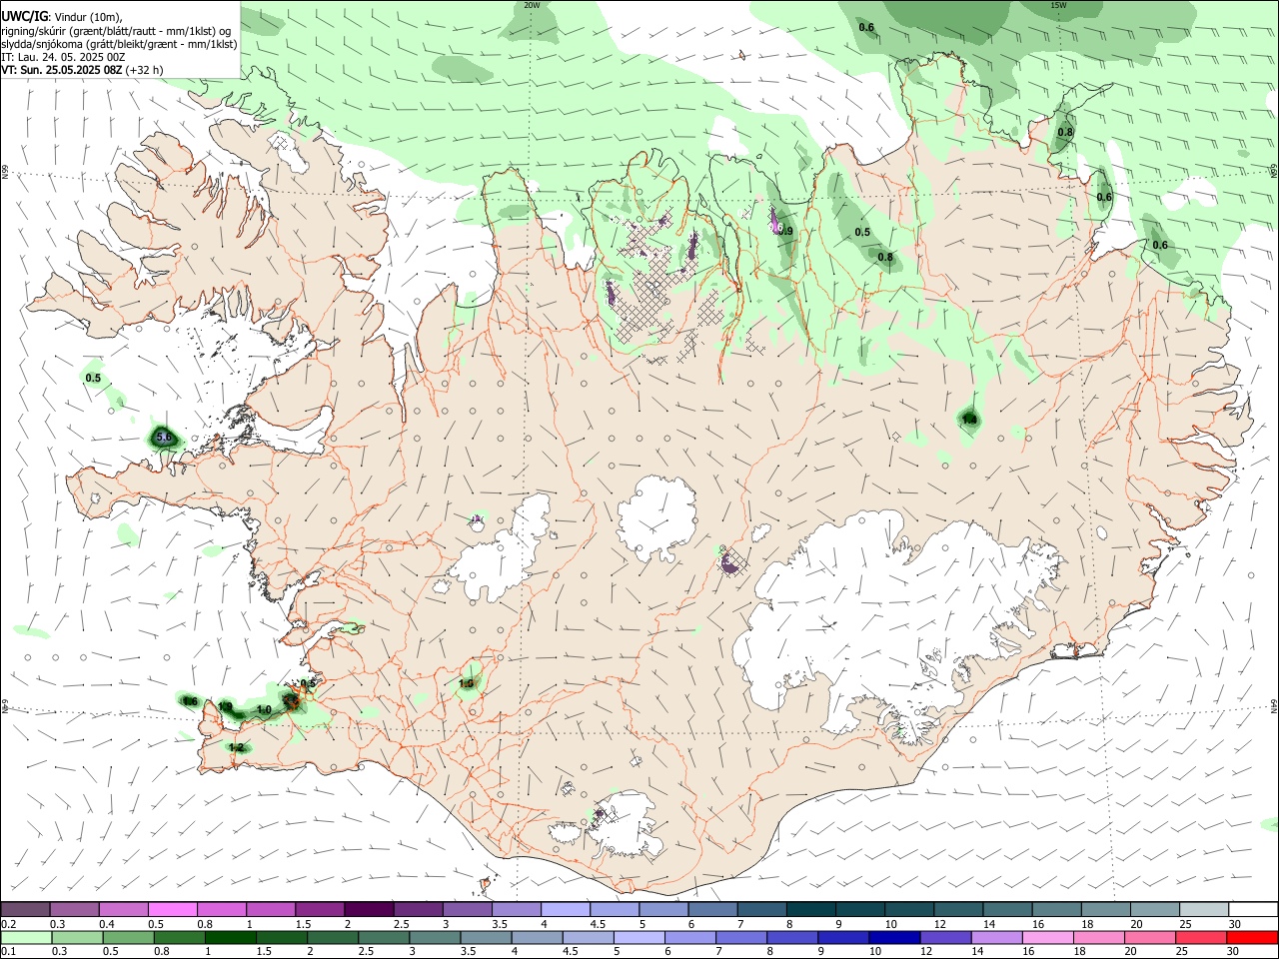Click the 1.2 precipitation value on Reykjanes
Viewport: 1279px width, 959px height.
(x=237, y=747)
